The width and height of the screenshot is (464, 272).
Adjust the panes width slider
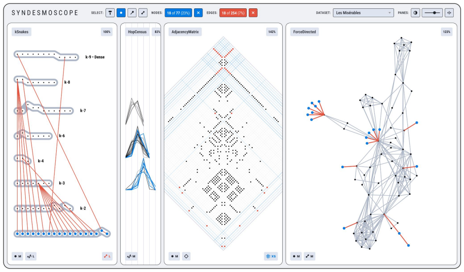(432, 13)
